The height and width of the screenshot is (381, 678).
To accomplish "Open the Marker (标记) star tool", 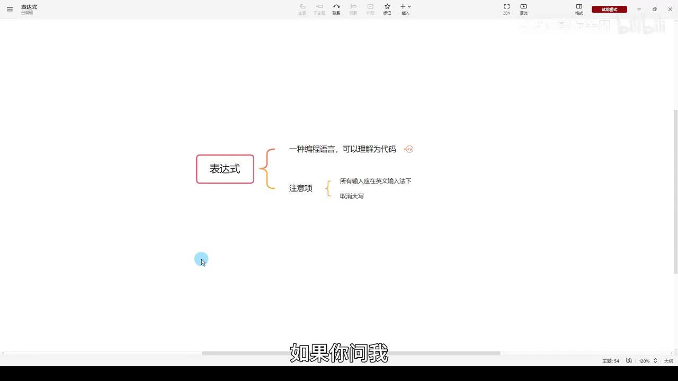I will pyautogui.click(x=387, y=9).
